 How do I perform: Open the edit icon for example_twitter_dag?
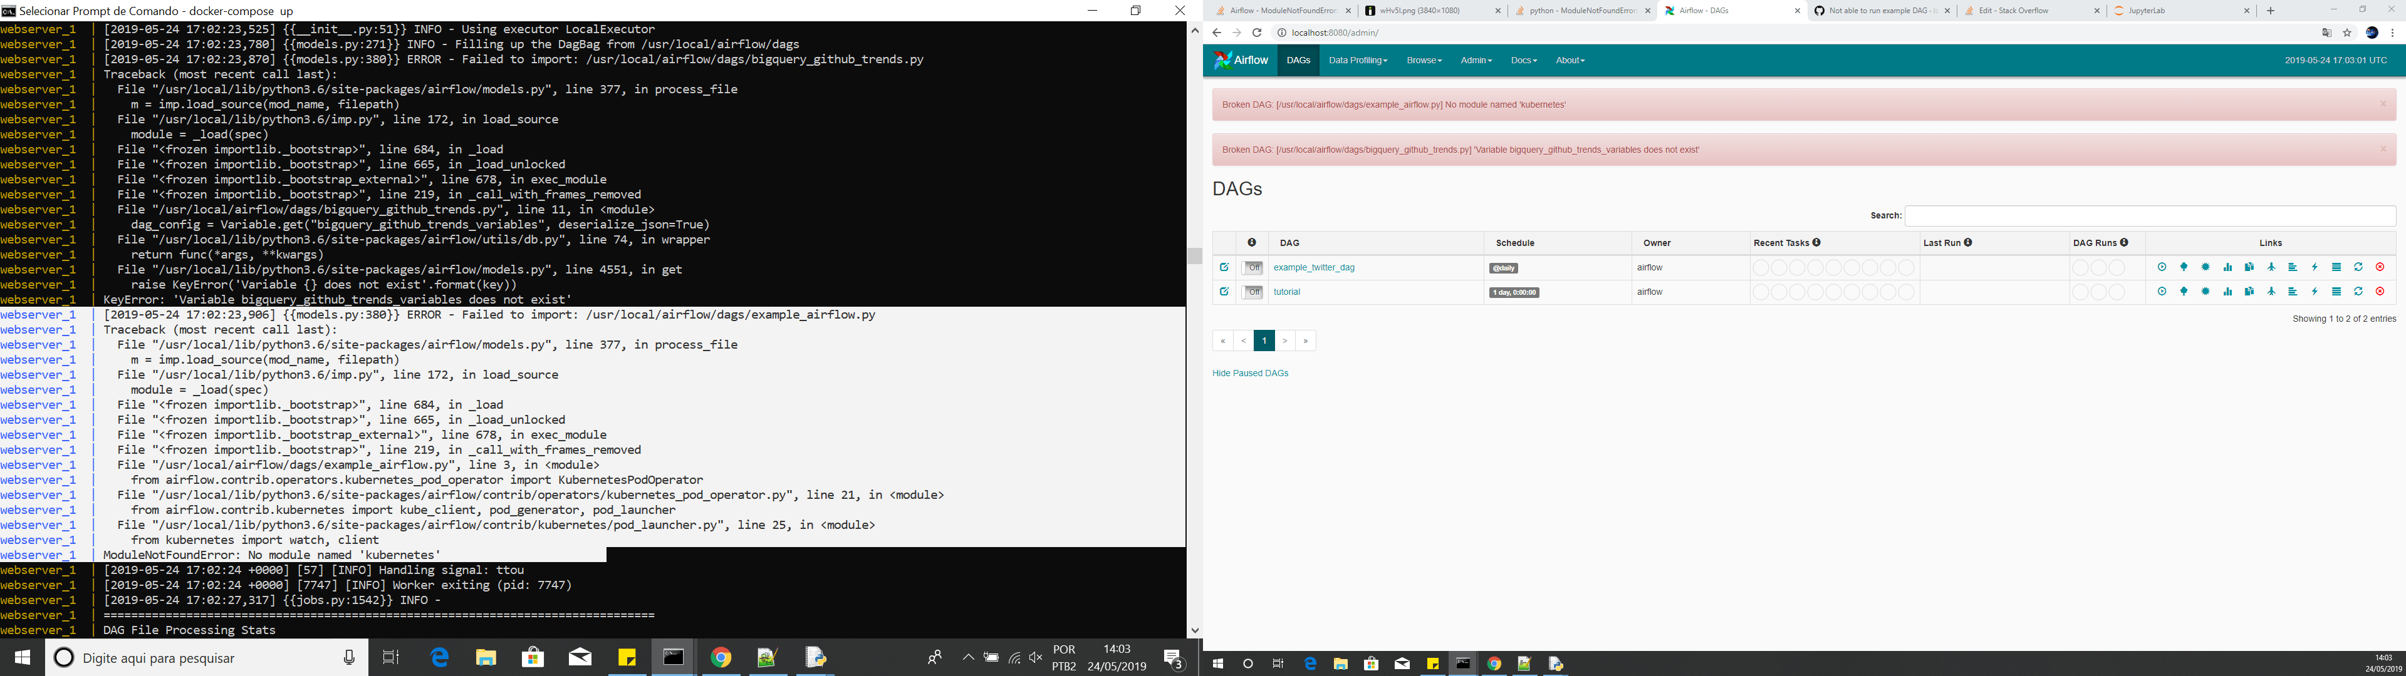pos(1224,267)
